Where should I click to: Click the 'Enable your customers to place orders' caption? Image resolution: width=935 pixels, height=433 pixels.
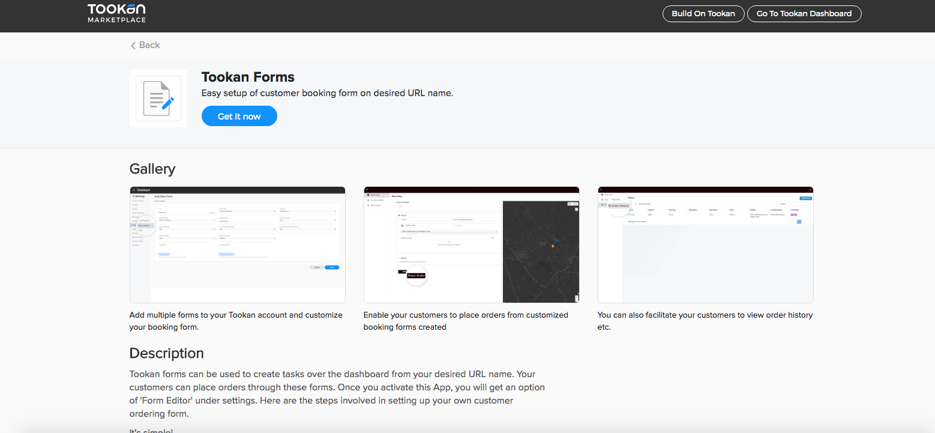pyautogui.click(x=466, y=321)
